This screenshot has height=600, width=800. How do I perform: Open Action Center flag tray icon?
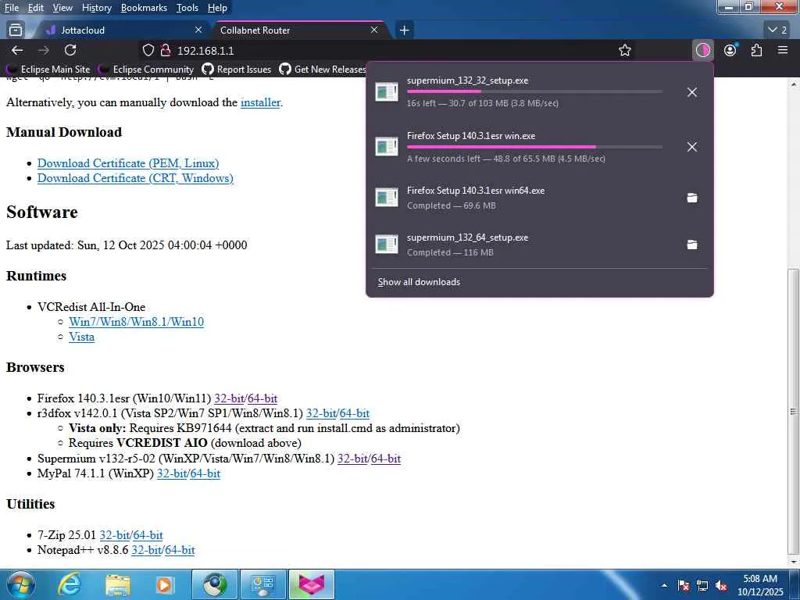(x=684, y=585)
